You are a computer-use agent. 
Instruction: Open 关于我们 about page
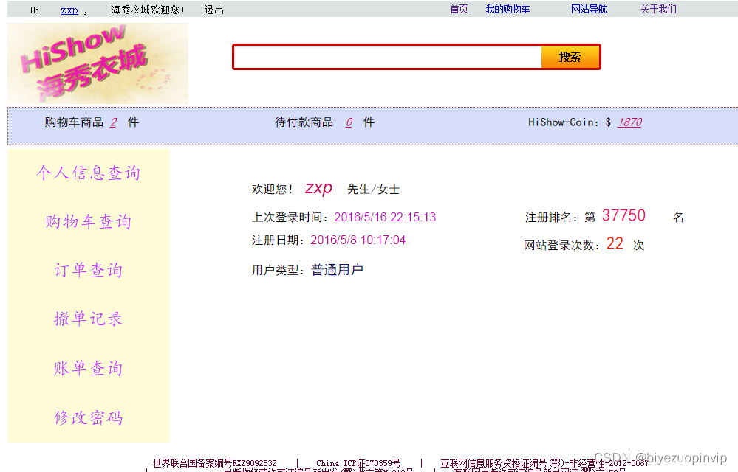(658, 9)
